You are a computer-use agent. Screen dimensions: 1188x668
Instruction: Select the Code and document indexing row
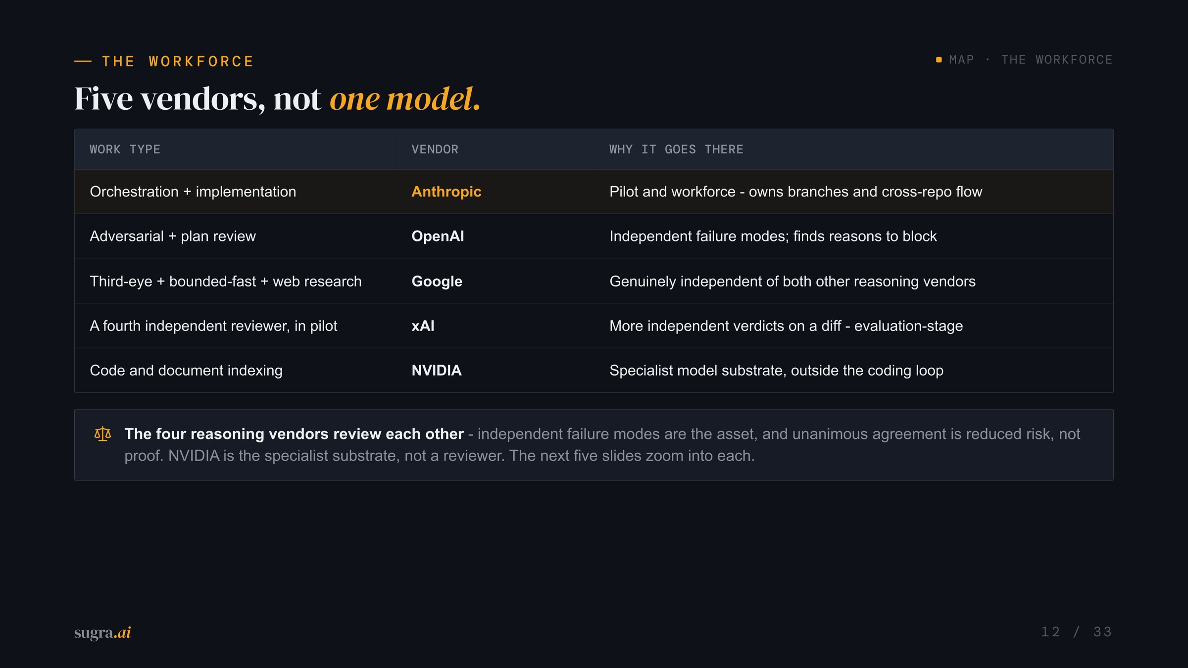(594, 370)
